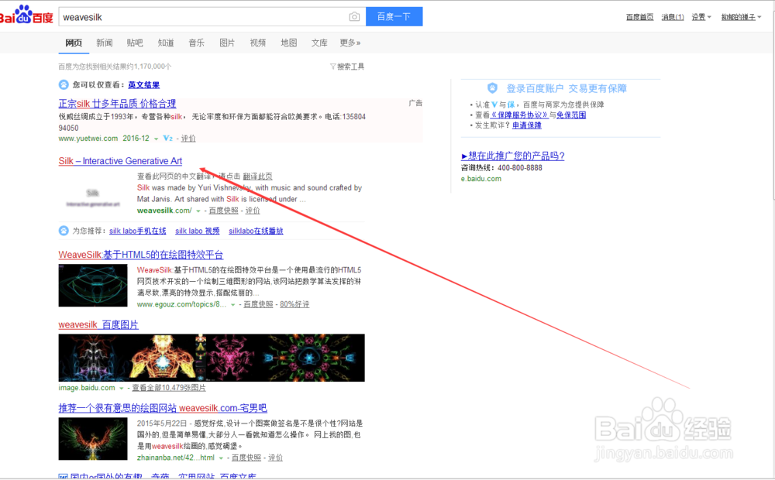The width and height of the screenshot is (775, 480).
Task: Expand dropdown arrow next to weavesilk.com/
Action: click(x=198, y=211)
